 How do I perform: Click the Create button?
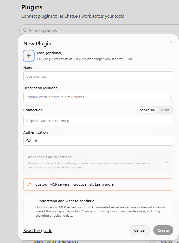coord(163,230)
